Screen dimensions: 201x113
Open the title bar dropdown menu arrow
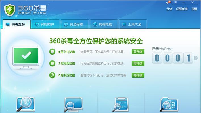[x=175, y=2]
